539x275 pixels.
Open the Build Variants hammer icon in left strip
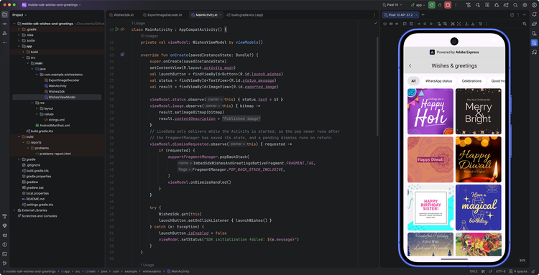tap(4, 216)
